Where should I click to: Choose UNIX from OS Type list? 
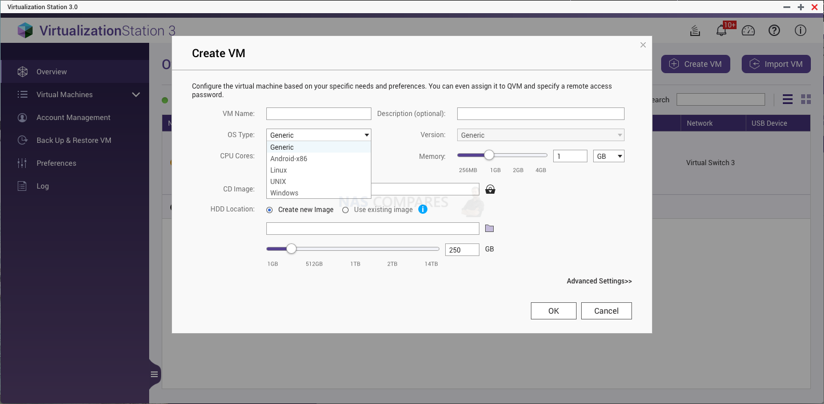click(319, 182)
